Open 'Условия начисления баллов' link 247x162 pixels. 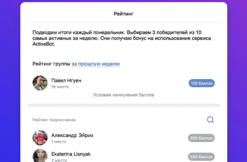click(123, 95)
